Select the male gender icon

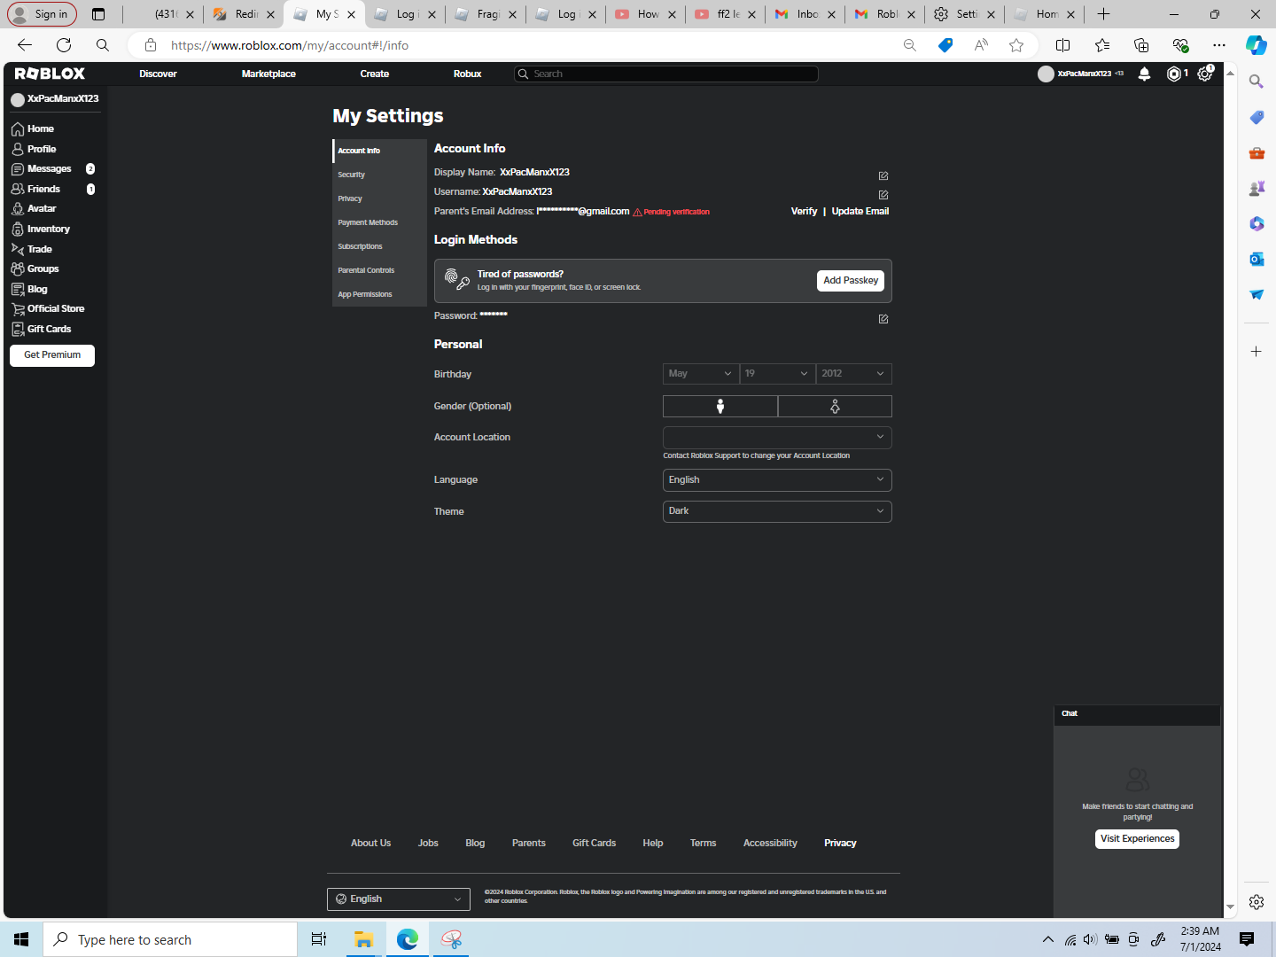pos(720,406)
